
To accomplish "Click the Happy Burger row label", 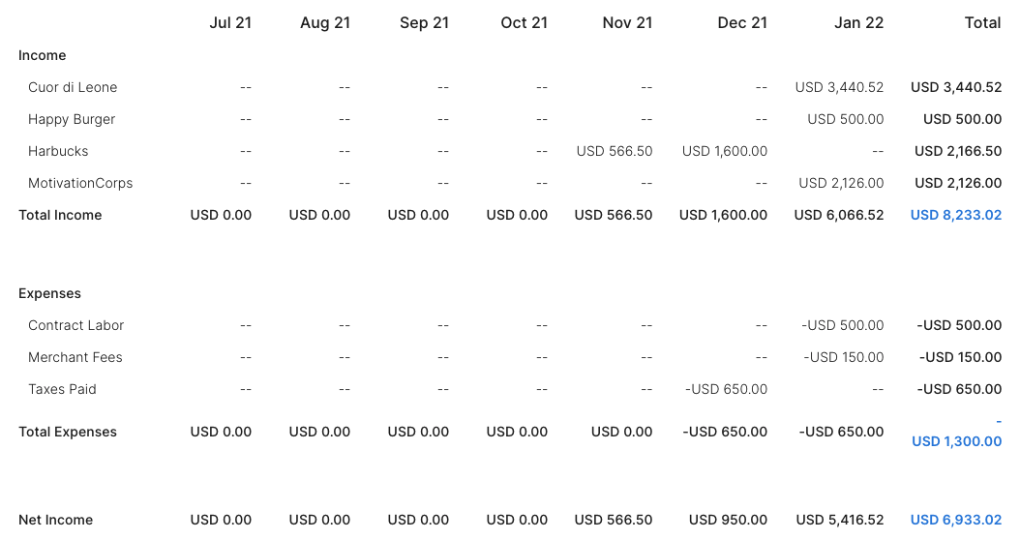I will [72, 119].
